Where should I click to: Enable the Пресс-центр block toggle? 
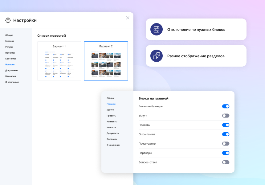point(226,144)
